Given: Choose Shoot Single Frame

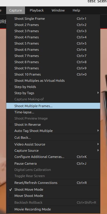Looking at the screenshot, I should tap(53, 19).
